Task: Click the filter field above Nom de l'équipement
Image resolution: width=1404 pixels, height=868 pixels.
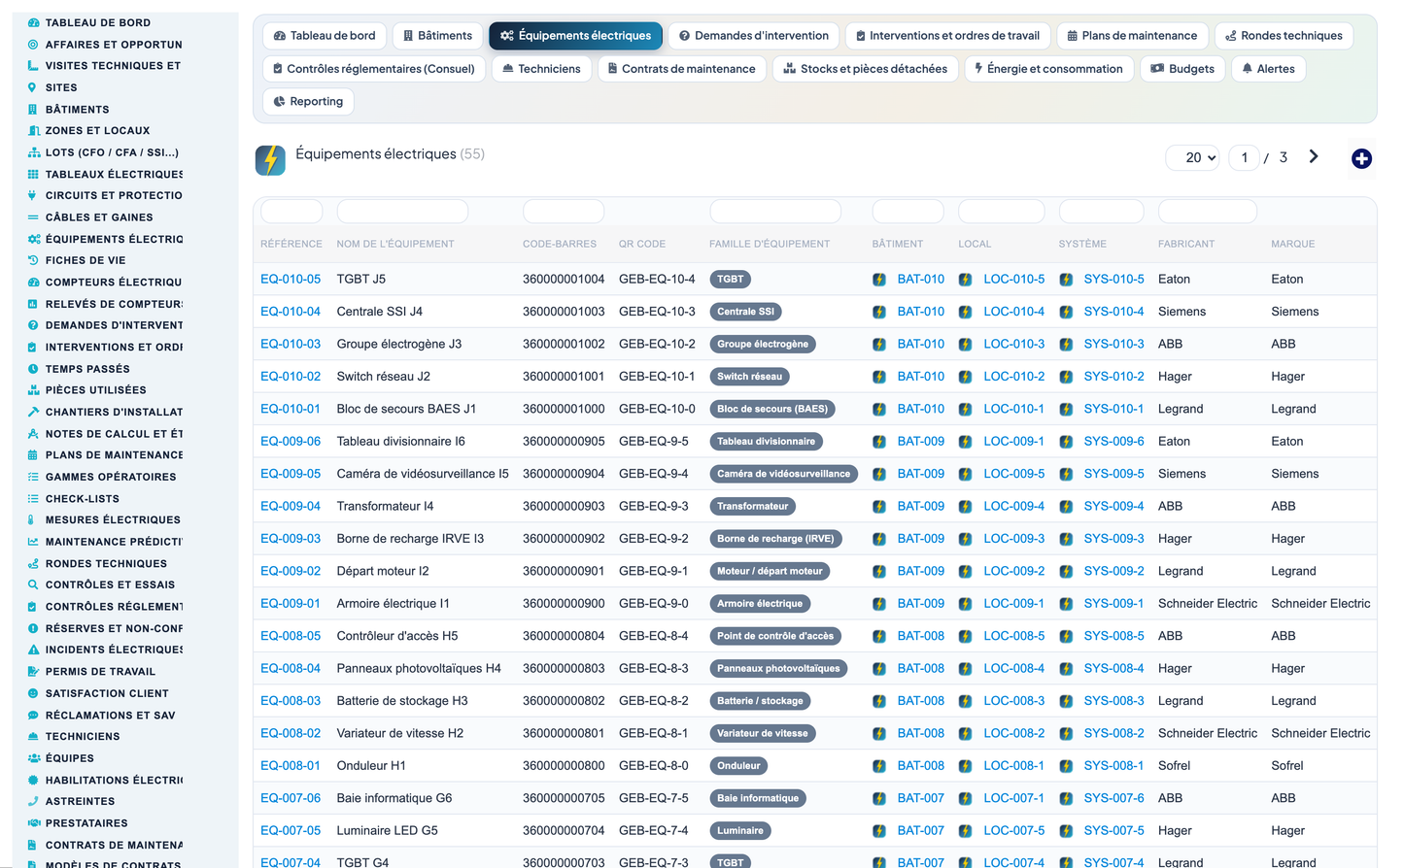Action: pos(402,211)
